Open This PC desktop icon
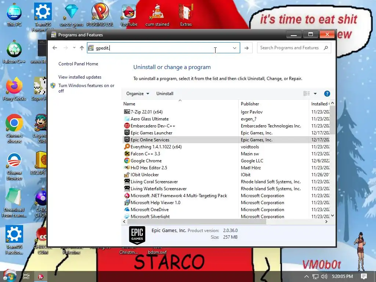The height and width of the screenshot is (282, 376). (x=14, y=15)
